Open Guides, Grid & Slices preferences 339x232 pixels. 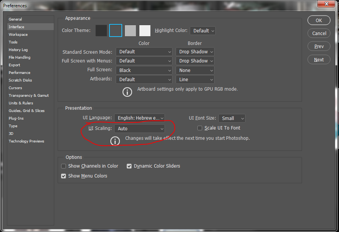click(30, 110)
